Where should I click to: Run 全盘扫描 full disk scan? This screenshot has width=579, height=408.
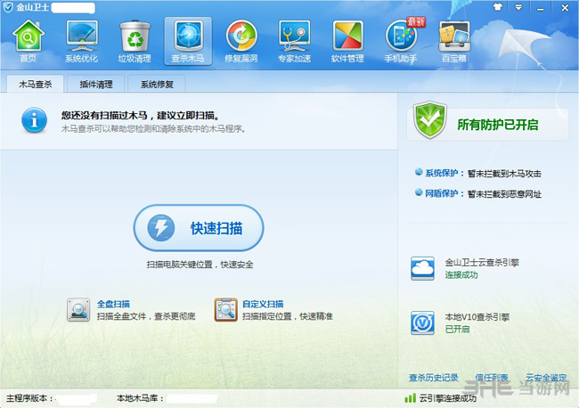tap(114, 304)
